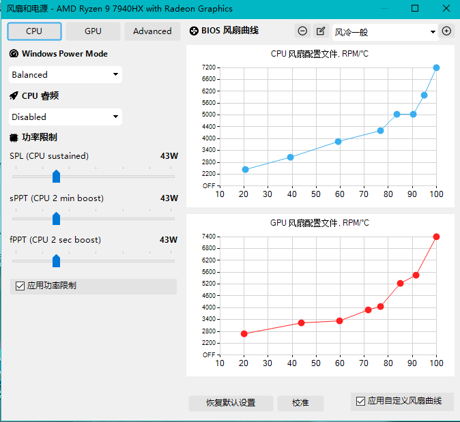This screenshot has height=422, width=460.
Task: Click the GPU fan profile chart title
Action: pyautogui.click(x=319, y=223)
